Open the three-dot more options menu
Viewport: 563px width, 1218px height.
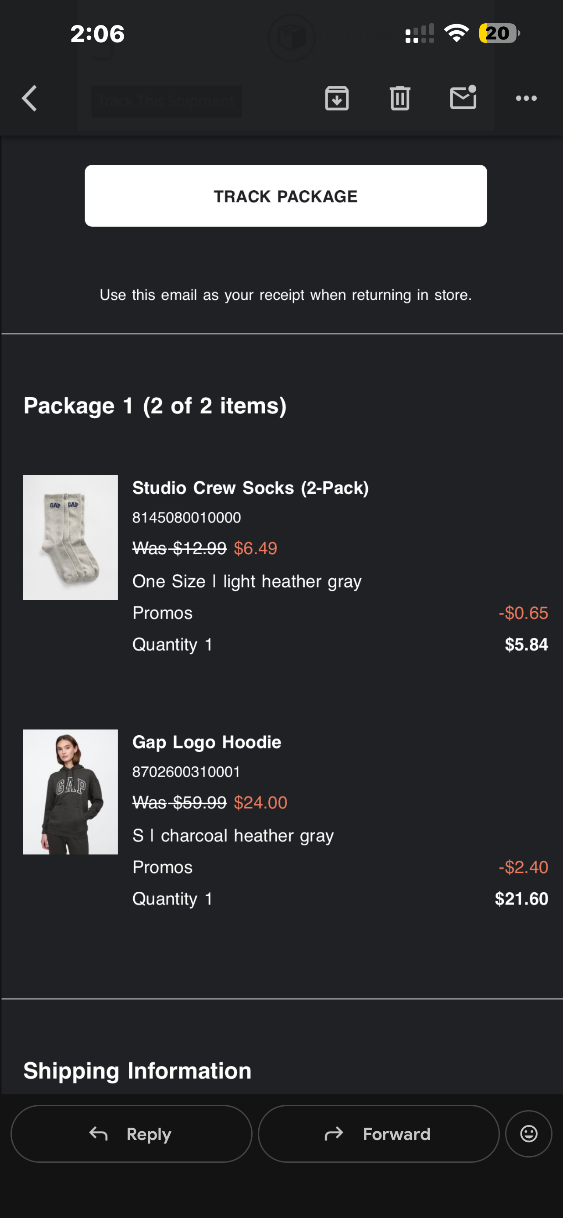526,98
